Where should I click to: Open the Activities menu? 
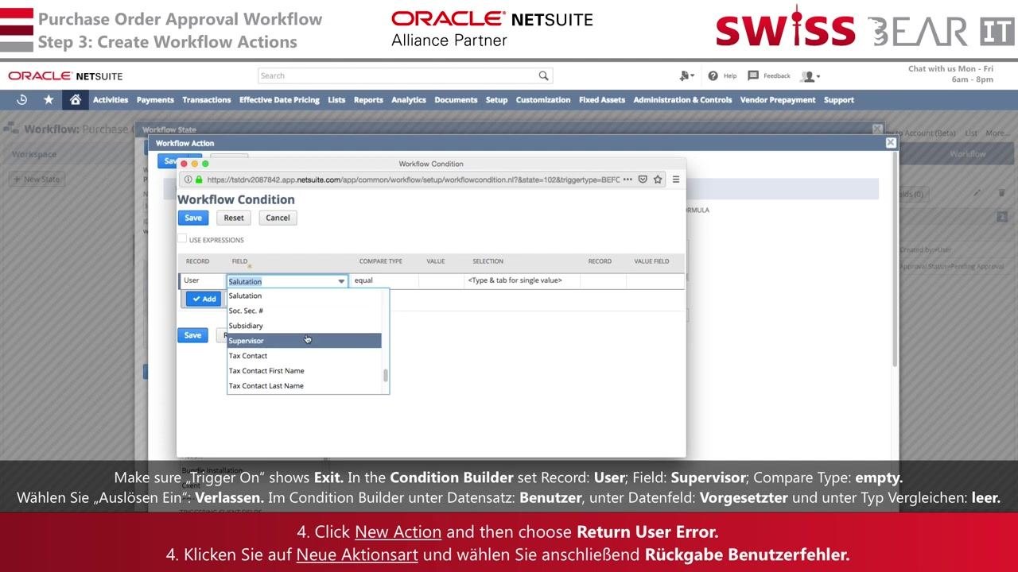pyautogui.click(x=111, y=100)
